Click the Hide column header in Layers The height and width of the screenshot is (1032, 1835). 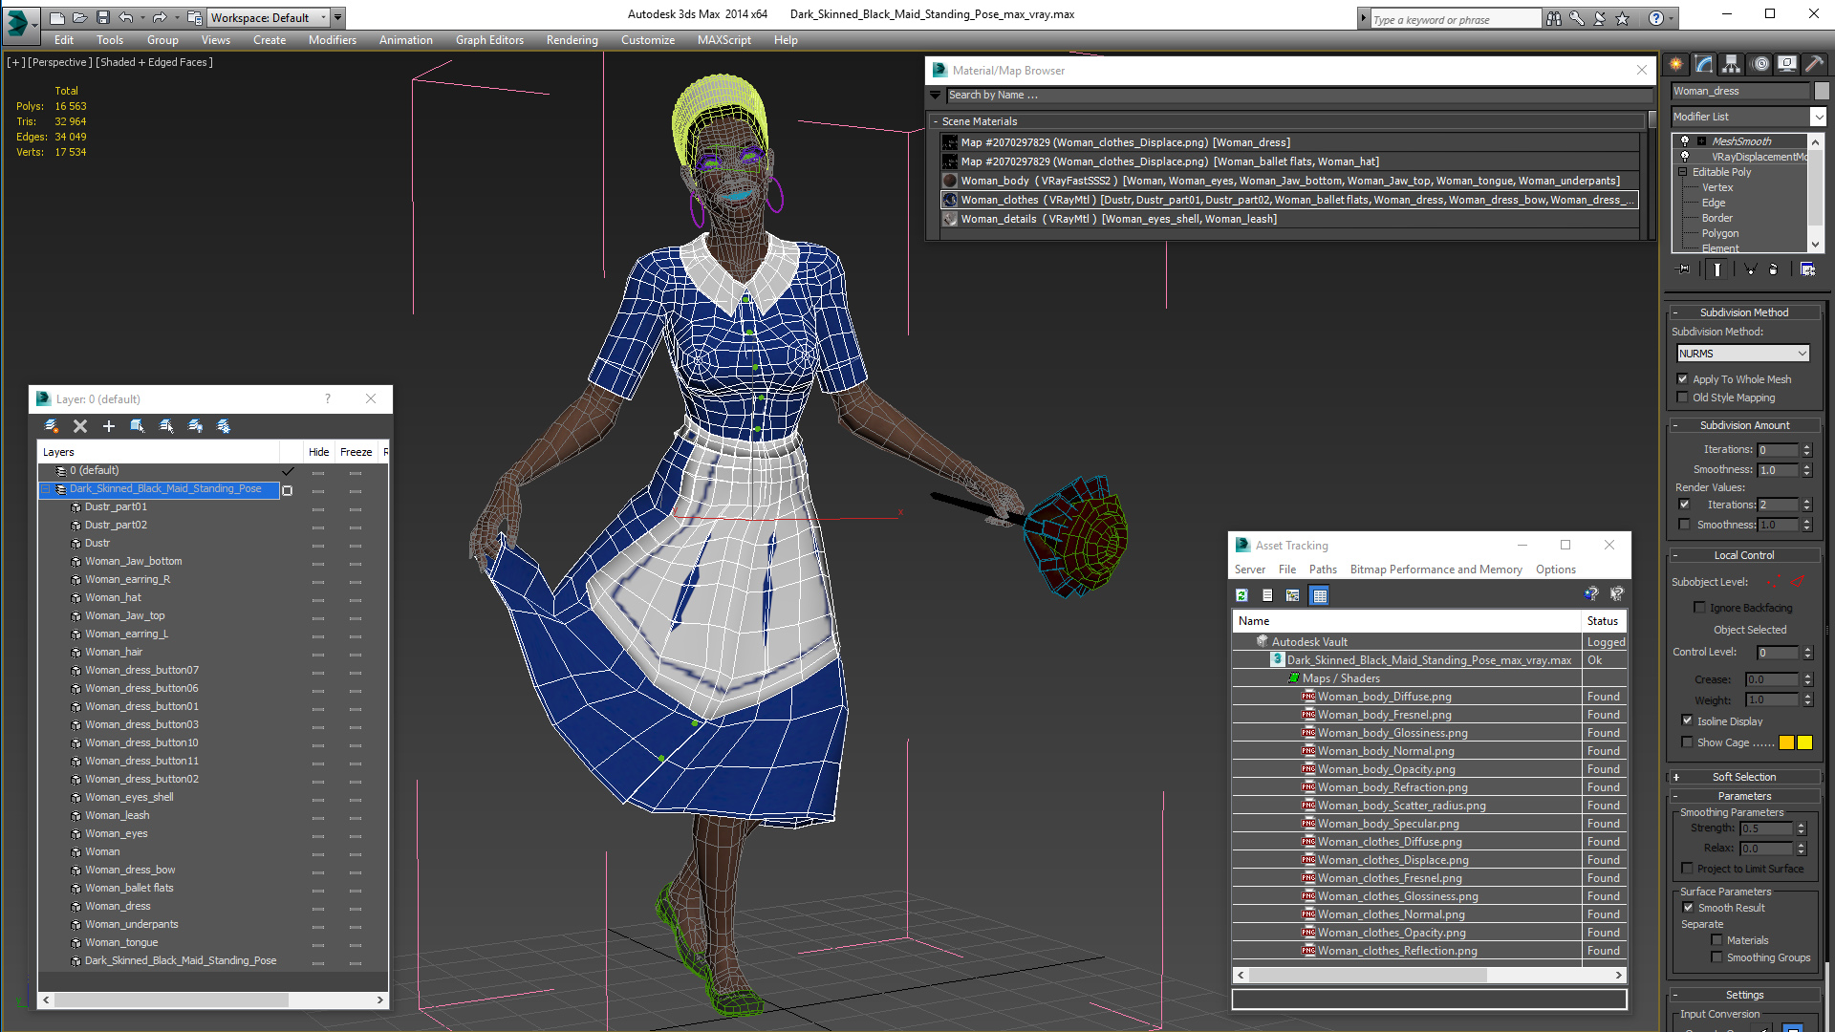(x=318, y=452)
